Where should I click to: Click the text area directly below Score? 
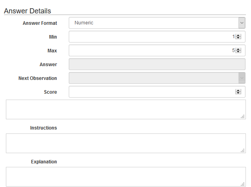tap(125, 109)
